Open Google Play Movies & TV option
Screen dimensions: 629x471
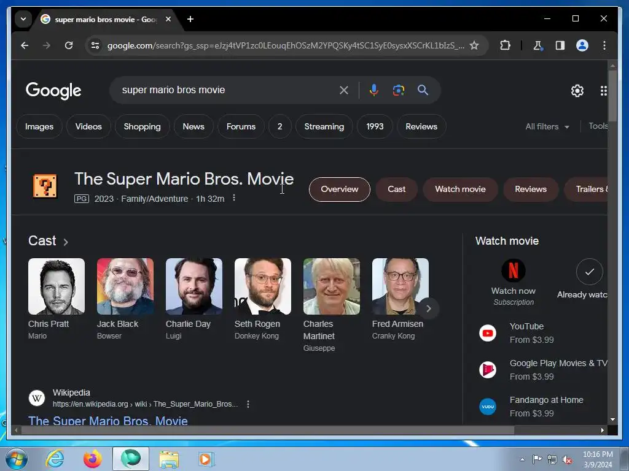pyautogui.click(x=543, y=370)
